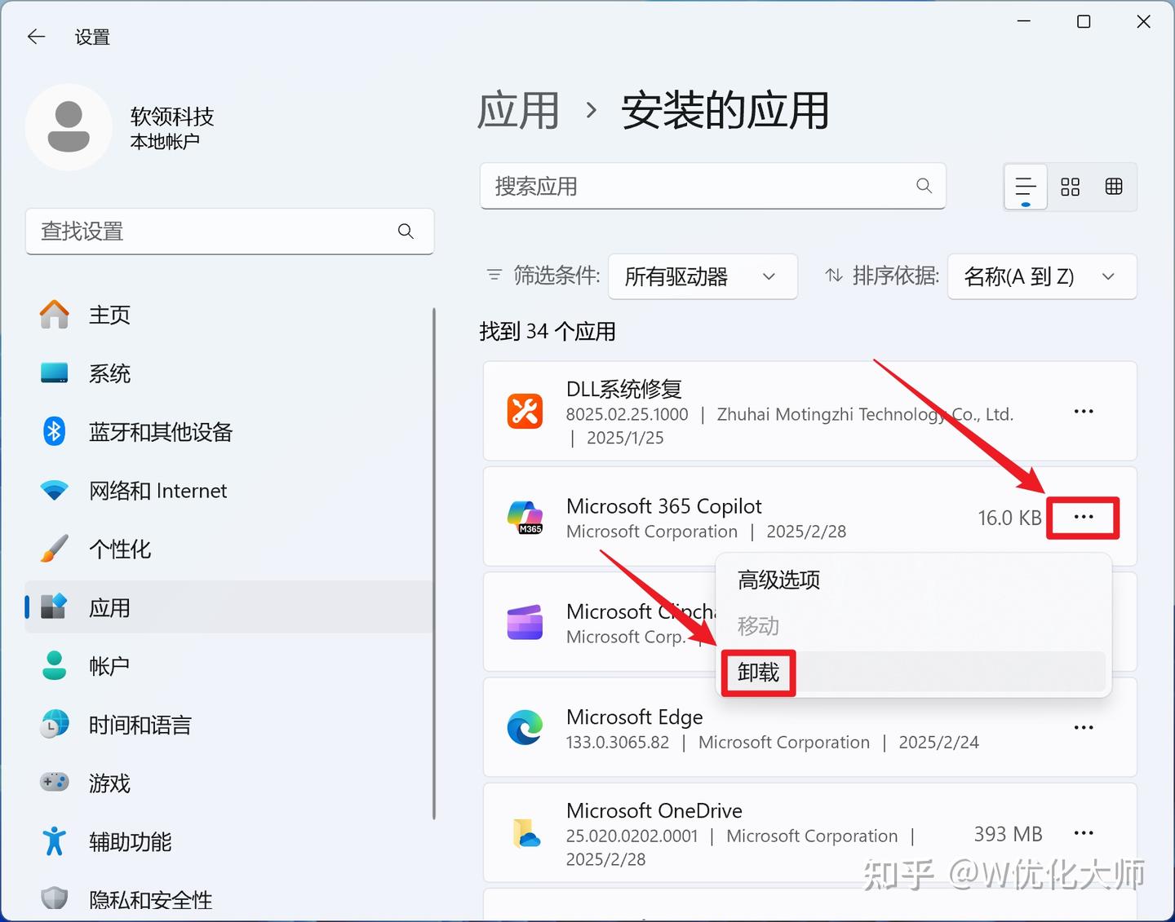The image size is (1175, 922).
Task: Open 蓝牙和其他设备 settings
Action: coord(228,432)
